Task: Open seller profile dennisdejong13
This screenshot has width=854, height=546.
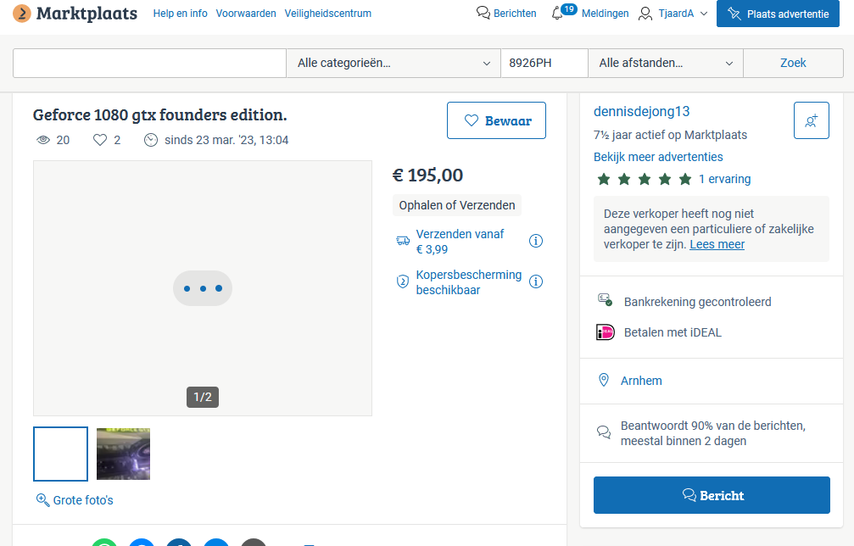Action: coord(642,112)
